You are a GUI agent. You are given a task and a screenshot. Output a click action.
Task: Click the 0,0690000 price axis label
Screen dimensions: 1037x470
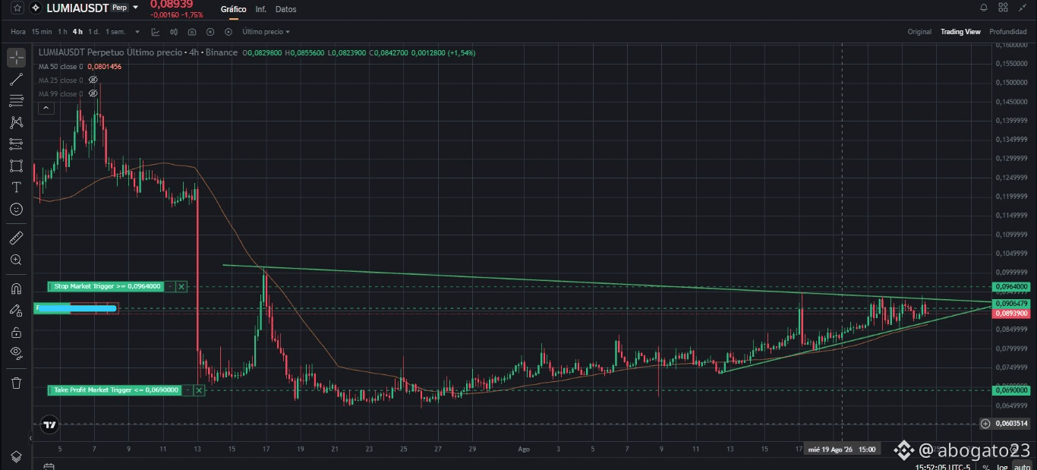pyautogui.click(x=1011, y=390)
